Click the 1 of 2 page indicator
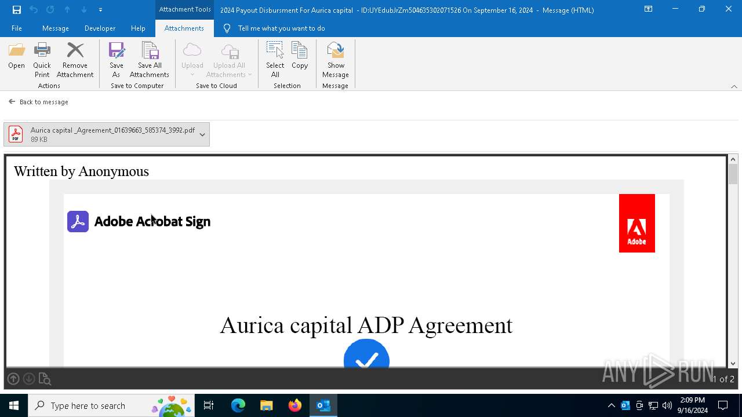This screenshot has height=417, width=742. [723, 379]
